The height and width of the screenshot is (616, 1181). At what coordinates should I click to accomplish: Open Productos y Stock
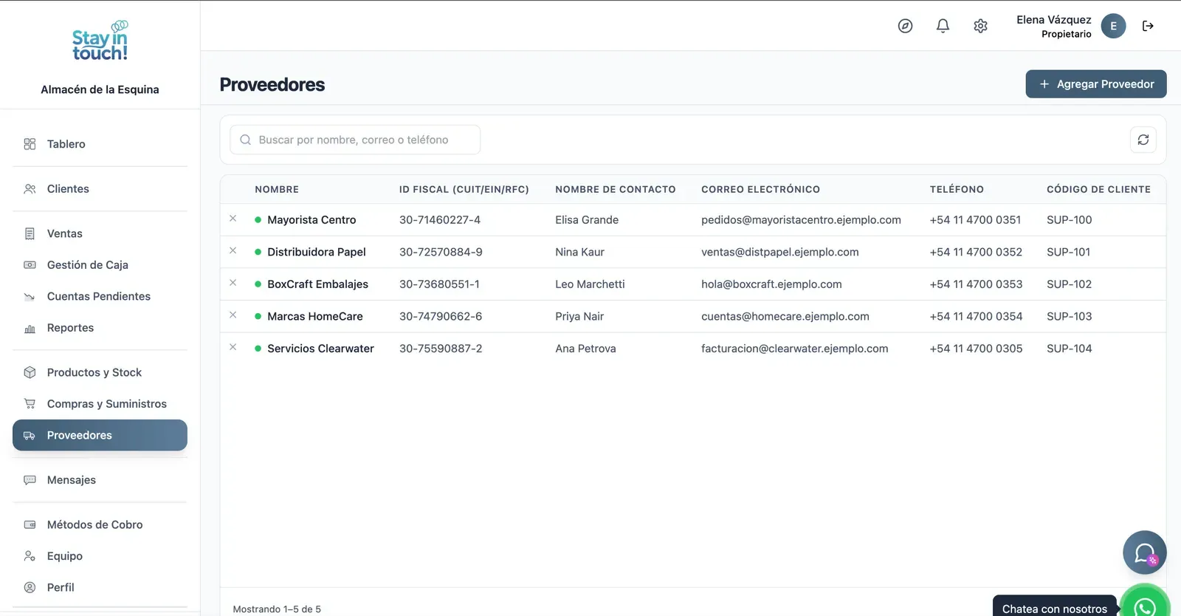pyautogui.click(x=100, y=372)
